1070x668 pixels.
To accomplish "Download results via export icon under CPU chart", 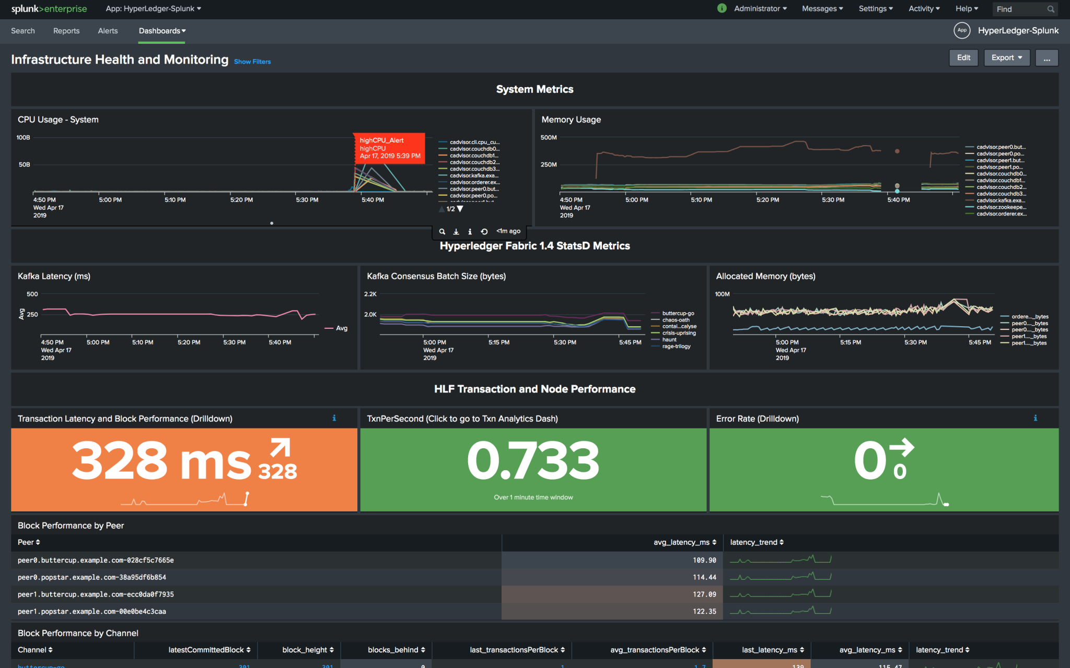I will [x=456, y=231].
